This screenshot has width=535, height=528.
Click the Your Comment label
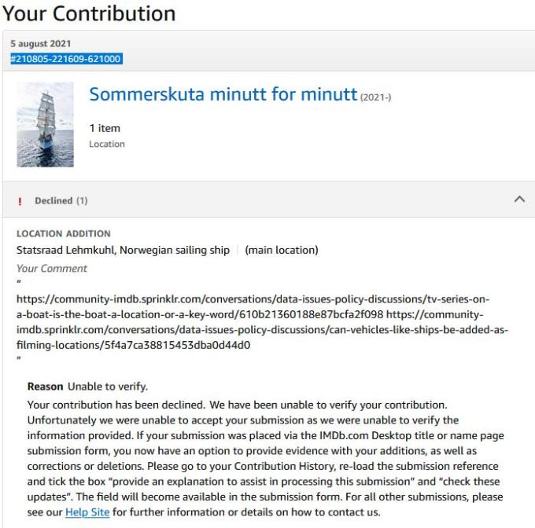[52, 268]
